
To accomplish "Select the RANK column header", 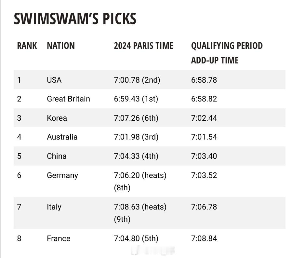I will click(x=27, y=46).
